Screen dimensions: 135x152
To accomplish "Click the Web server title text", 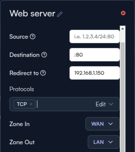I will pos(32,13).
